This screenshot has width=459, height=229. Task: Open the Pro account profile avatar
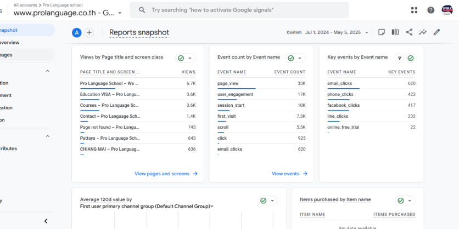[447, 10]
